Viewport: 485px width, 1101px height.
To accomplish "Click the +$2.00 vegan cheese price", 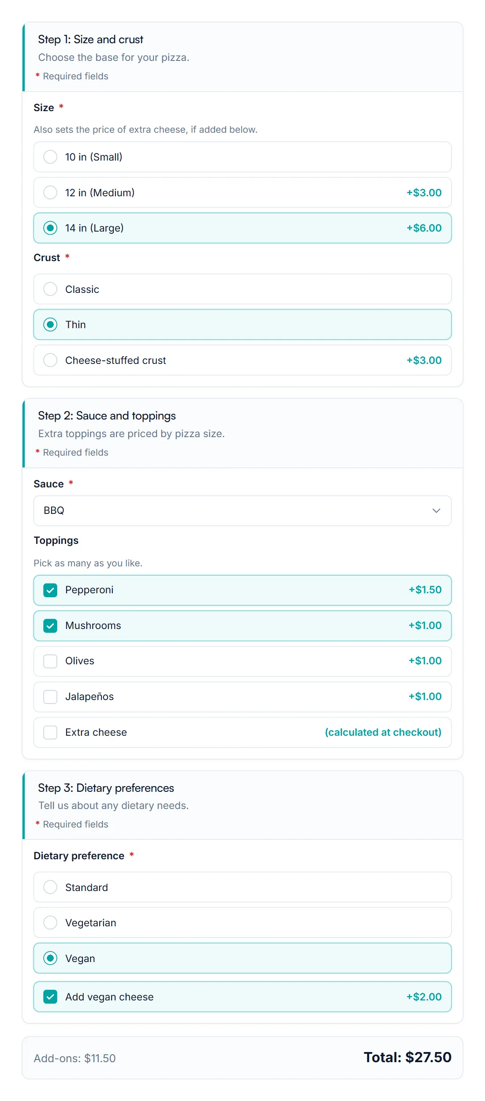I will point(424,996).
